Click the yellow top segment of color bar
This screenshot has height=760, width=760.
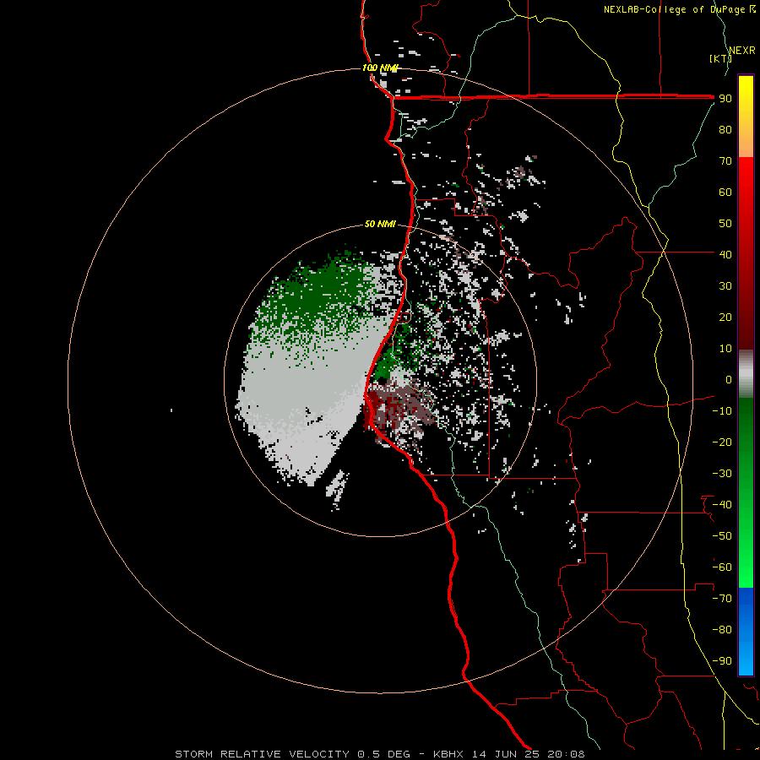[x=746, y=117]
